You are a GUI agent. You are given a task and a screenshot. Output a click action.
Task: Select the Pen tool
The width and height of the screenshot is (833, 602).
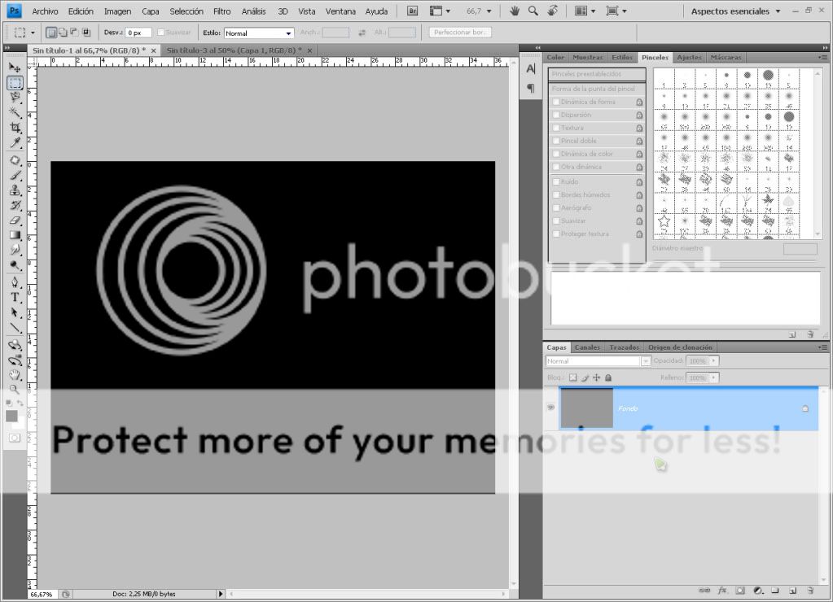pos(15,282)
